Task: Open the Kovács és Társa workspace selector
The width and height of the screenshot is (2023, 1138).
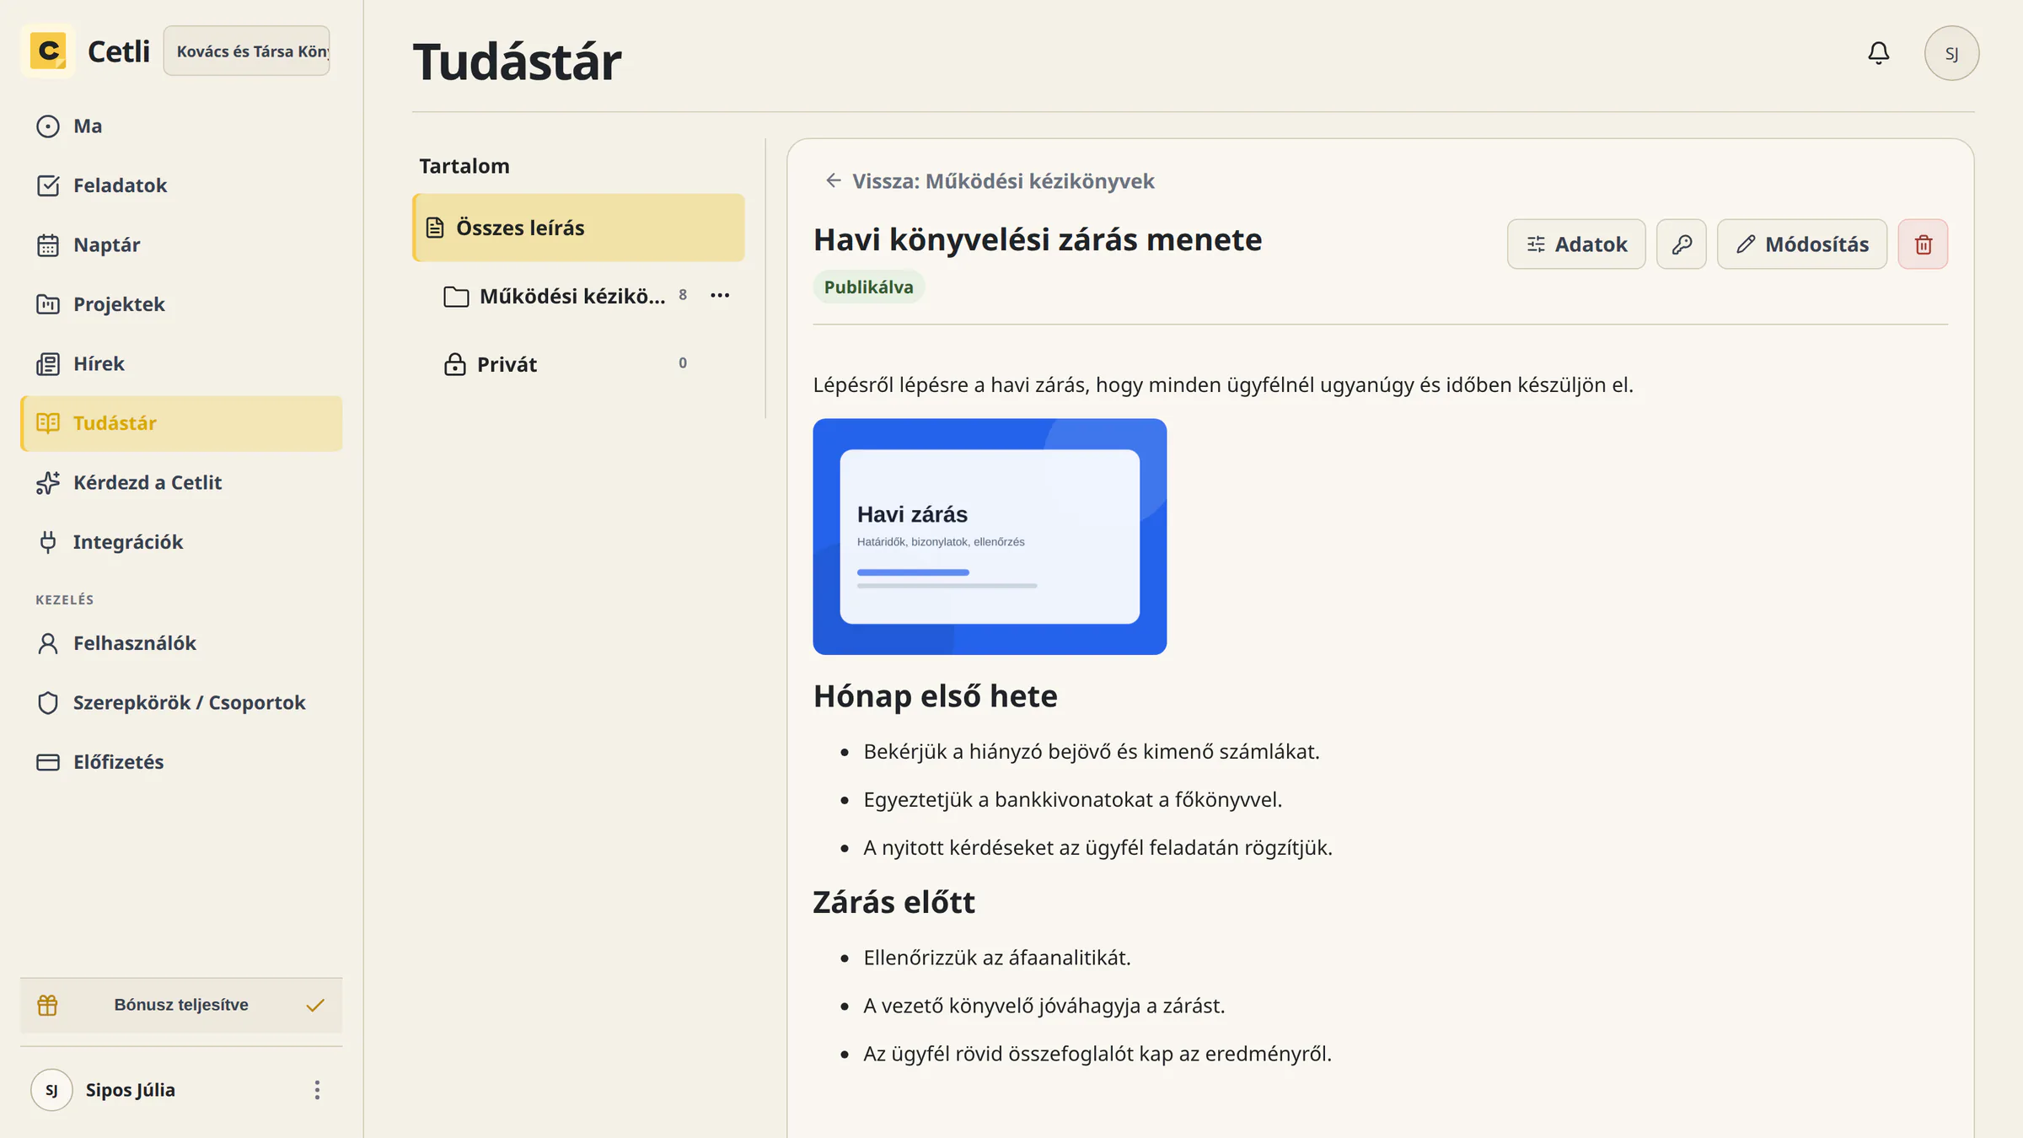Action: coord(247,51)
